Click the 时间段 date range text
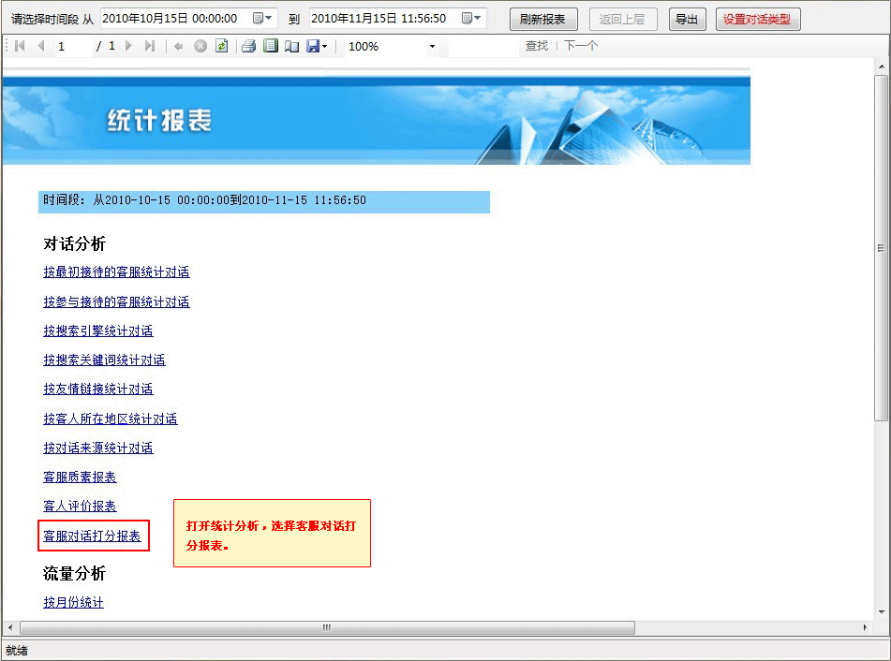The image size is (891, 661). [x=204, y=200]
